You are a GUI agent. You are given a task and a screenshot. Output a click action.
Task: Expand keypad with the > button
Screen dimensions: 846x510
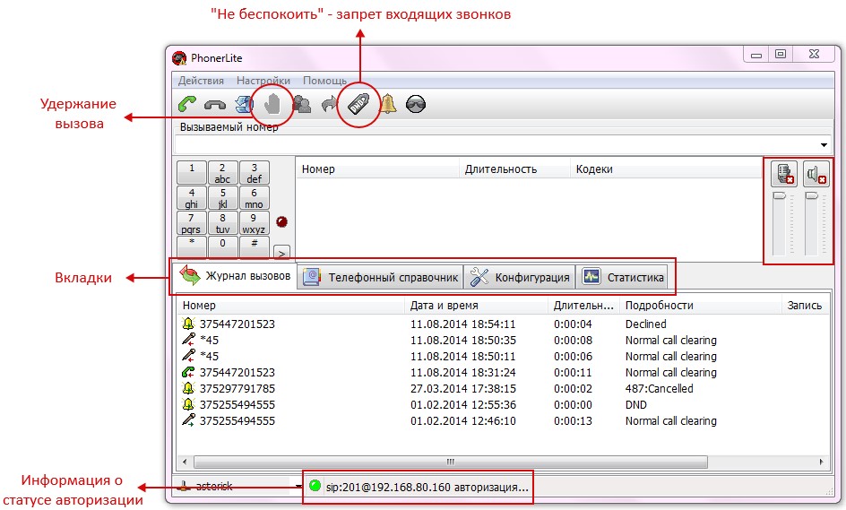point(281,253)
